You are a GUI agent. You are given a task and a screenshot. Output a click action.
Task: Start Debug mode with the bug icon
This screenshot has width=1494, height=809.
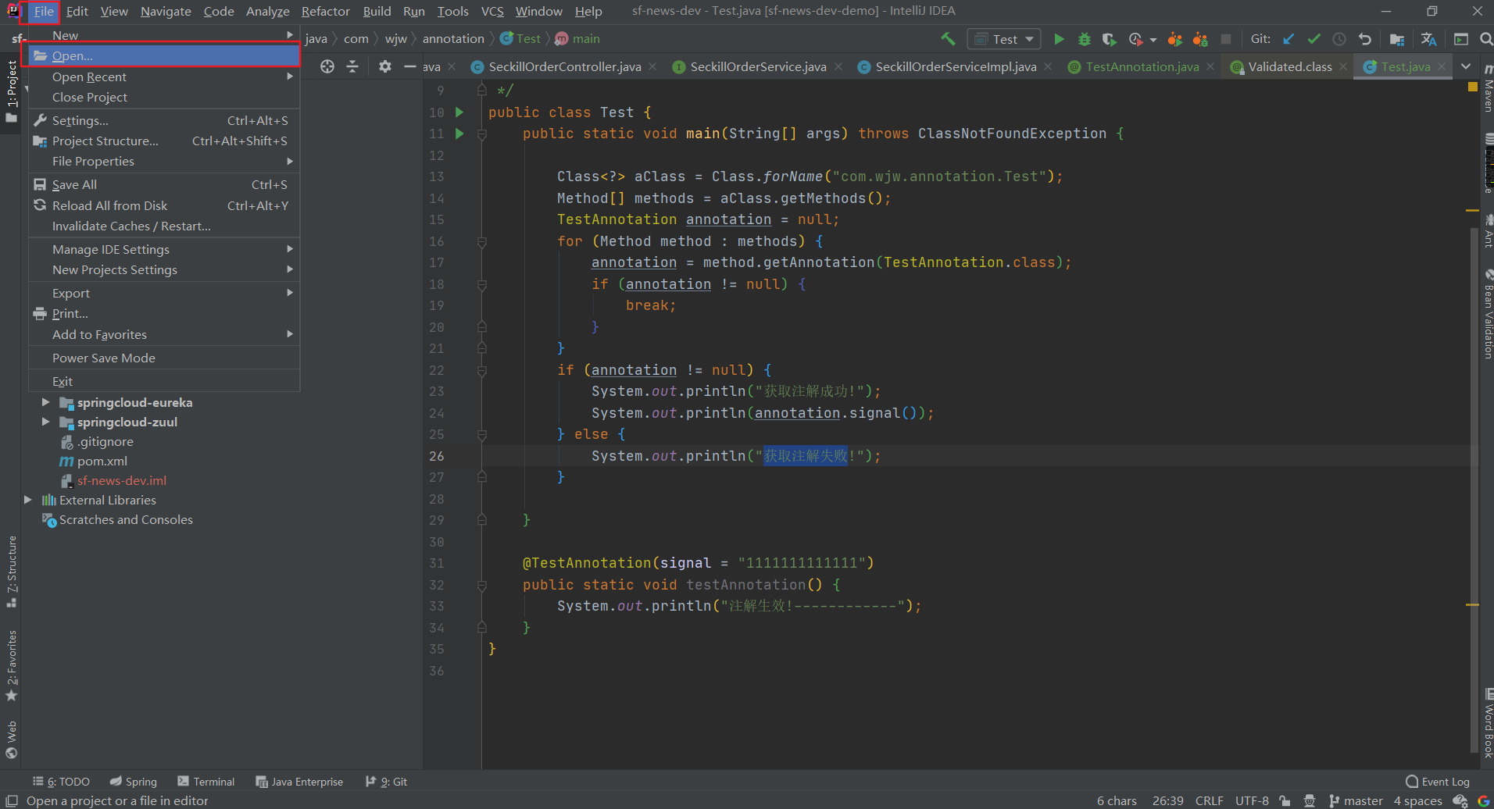pos(1085,38)
